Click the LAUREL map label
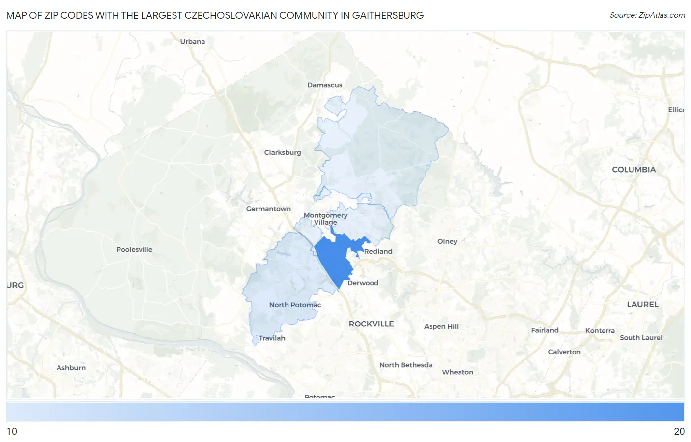This screenshot has height=442, width=691. coord(642,305)
